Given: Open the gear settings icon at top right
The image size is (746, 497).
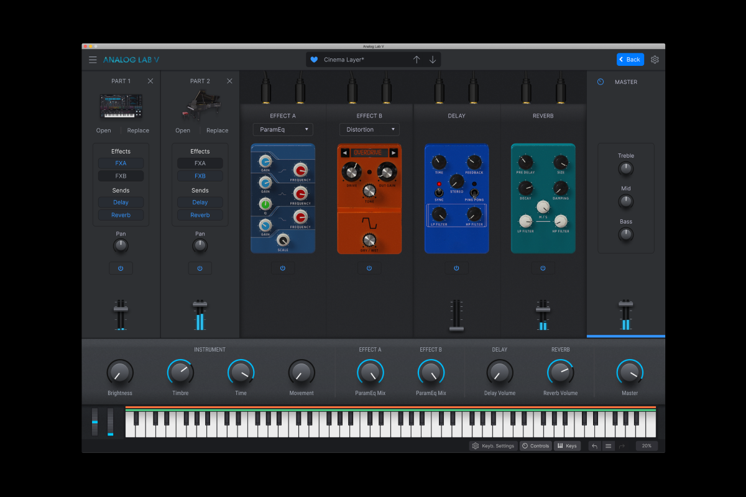Looking at the screenshot, I should tap(655, 60).
